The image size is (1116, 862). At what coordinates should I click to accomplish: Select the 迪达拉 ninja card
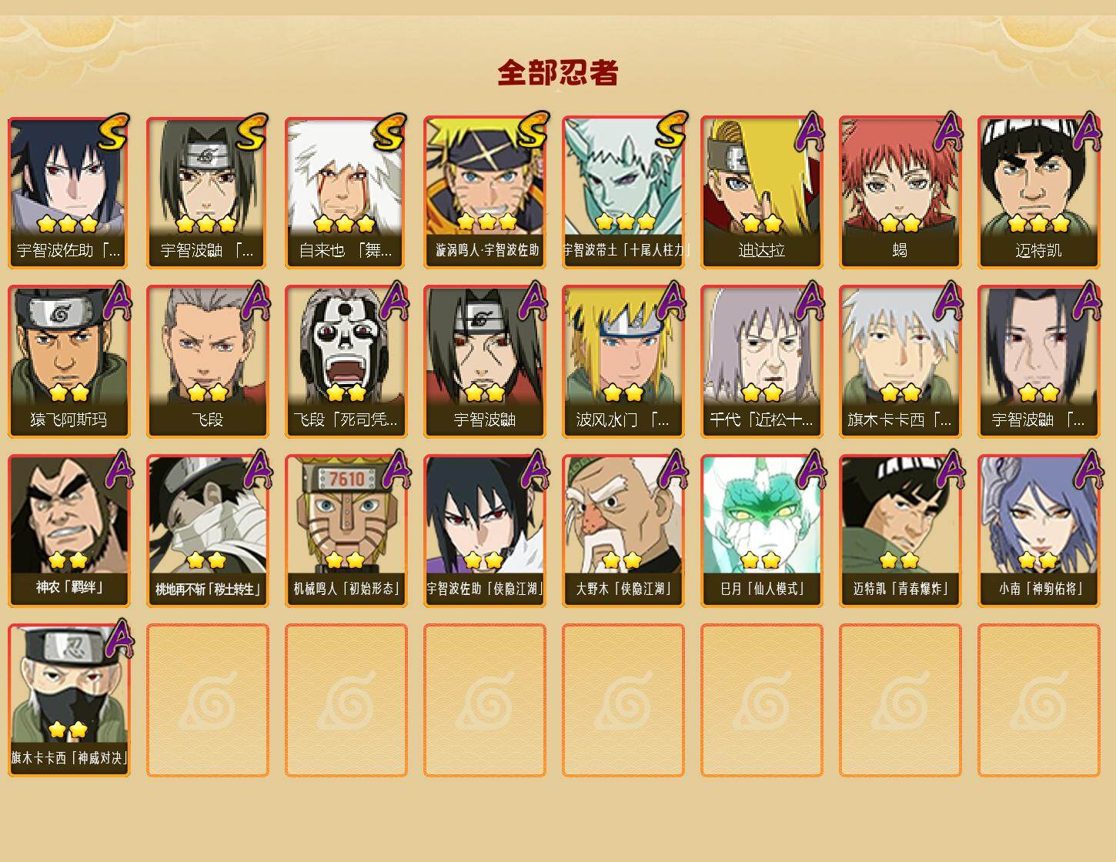click(761, 192)
